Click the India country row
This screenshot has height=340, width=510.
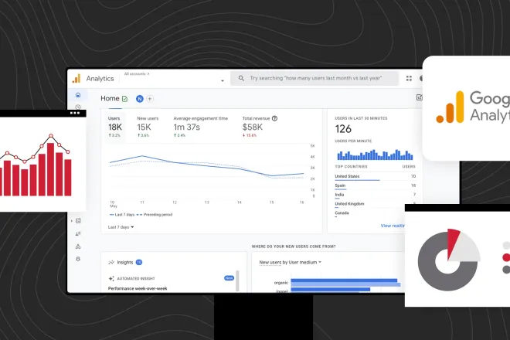[x=375, y=195]
